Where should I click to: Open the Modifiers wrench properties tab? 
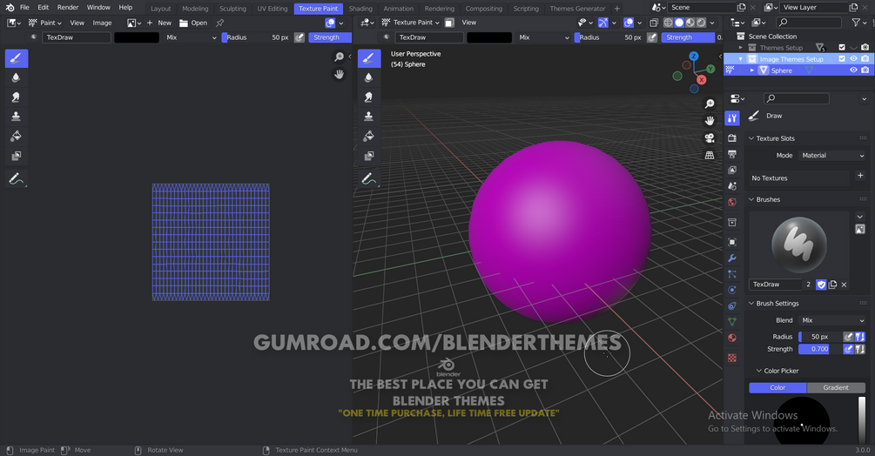[732, 258]
